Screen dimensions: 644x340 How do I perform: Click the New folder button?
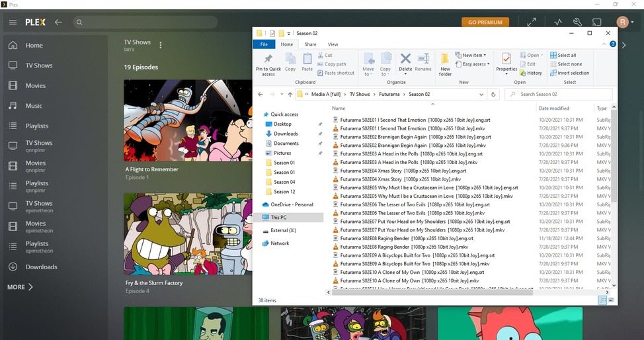[x=445, y=65]
